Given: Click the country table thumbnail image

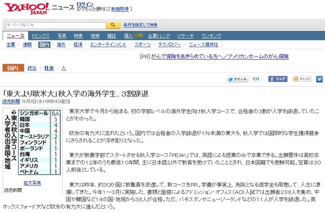Looking at the screenshot, I should tap(32, 143).
